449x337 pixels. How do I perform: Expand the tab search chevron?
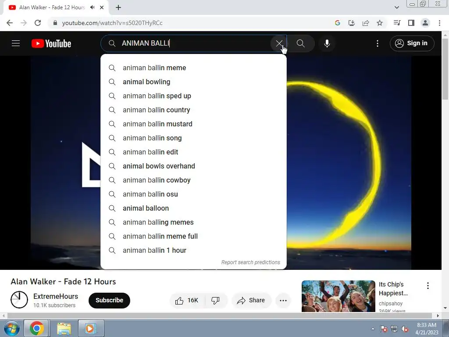pyautogui.click(x=397, y=7)
